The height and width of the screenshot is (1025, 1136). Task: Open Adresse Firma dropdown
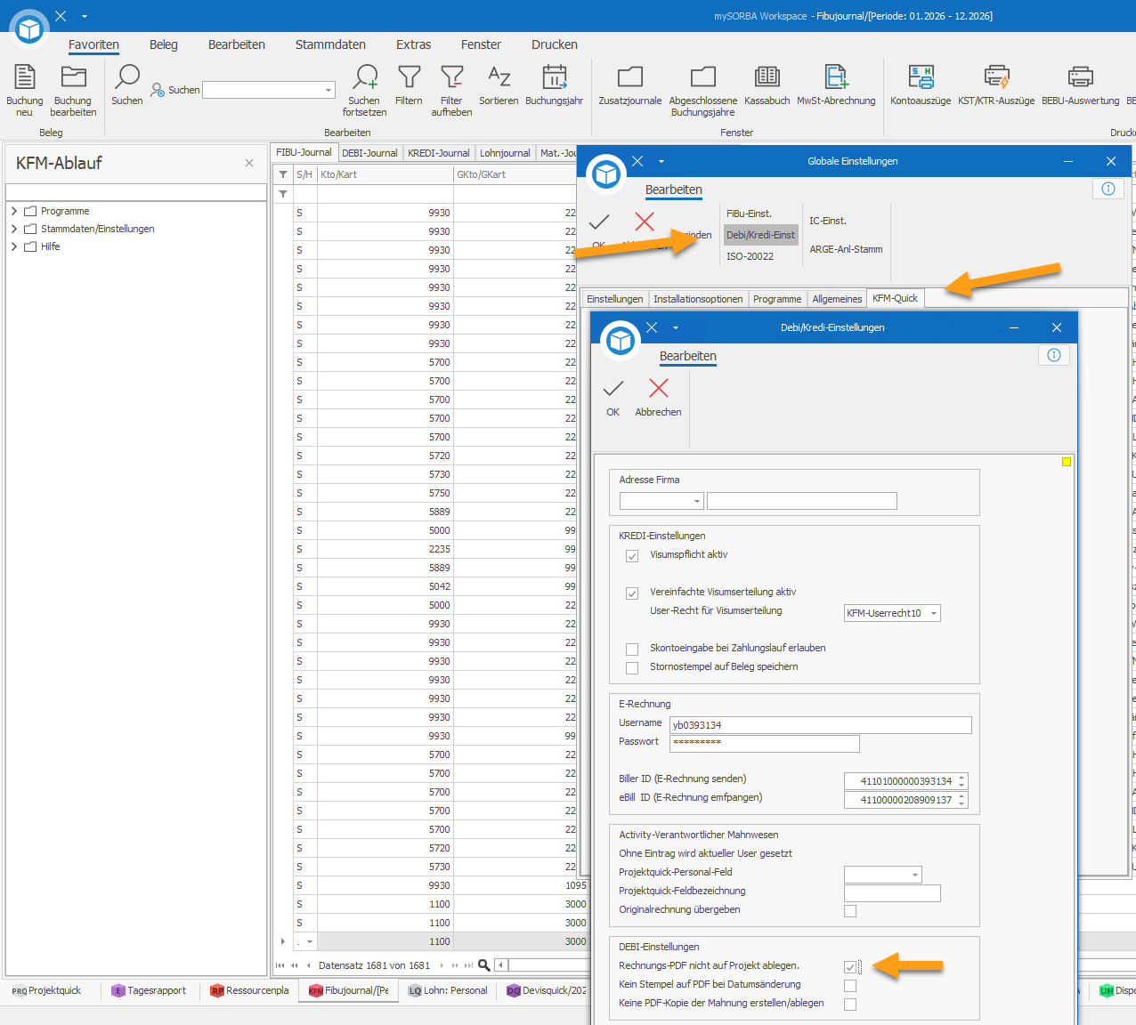click(x=696, y=501)
